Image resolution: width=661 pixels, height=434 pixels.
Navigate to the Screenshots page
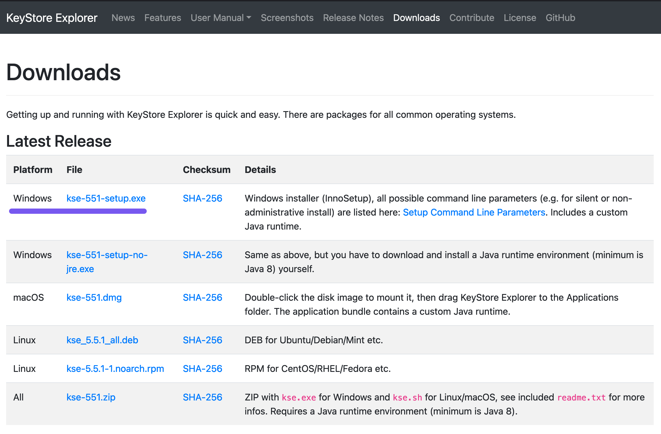point(287,18)
